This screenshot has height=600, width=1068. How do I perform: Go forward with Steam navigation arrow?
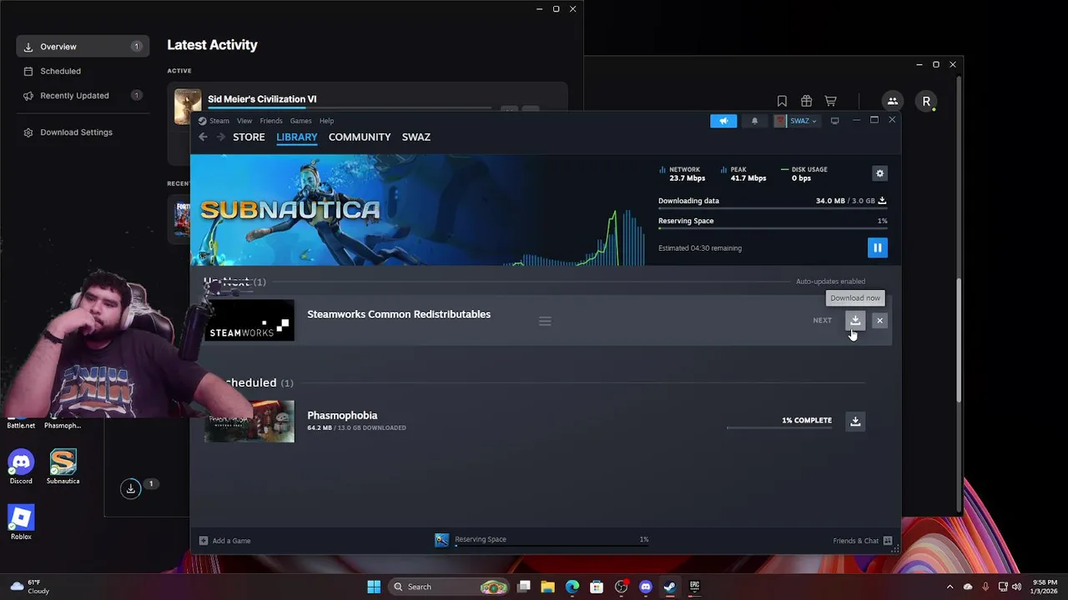[221, 137]
